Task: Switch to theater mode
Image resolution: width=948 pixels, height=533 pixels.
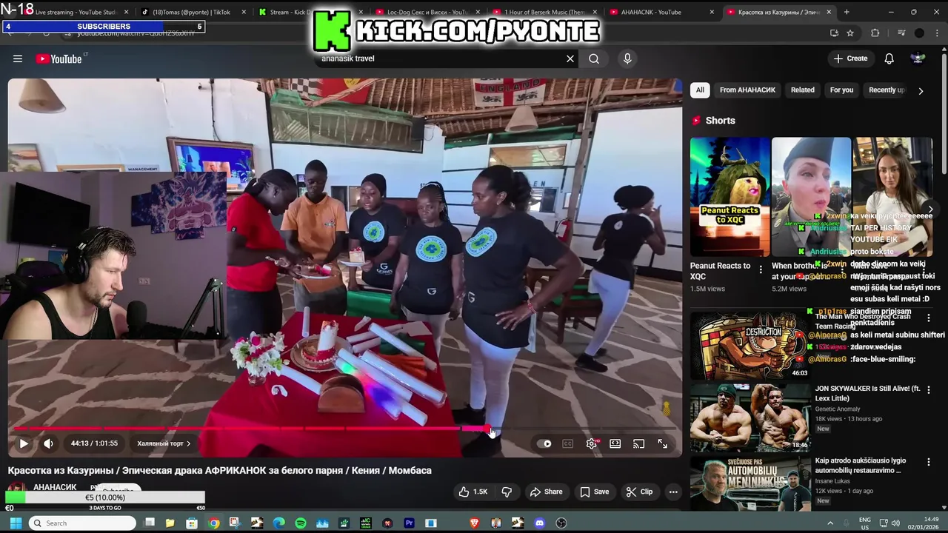Action: 615,443
